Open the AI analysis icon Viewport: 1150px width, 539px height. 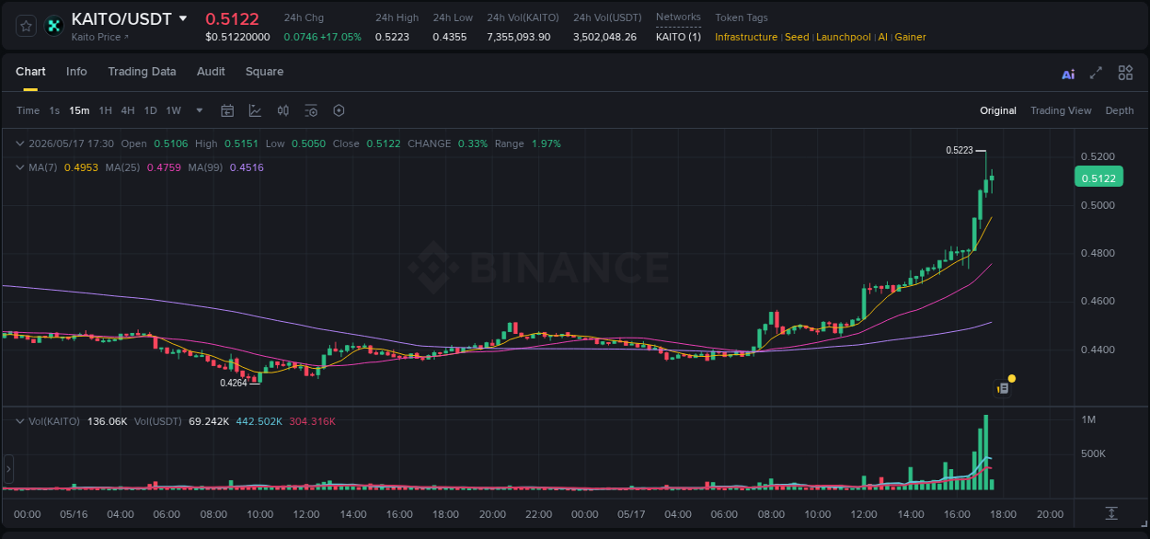click(1068, 75)
